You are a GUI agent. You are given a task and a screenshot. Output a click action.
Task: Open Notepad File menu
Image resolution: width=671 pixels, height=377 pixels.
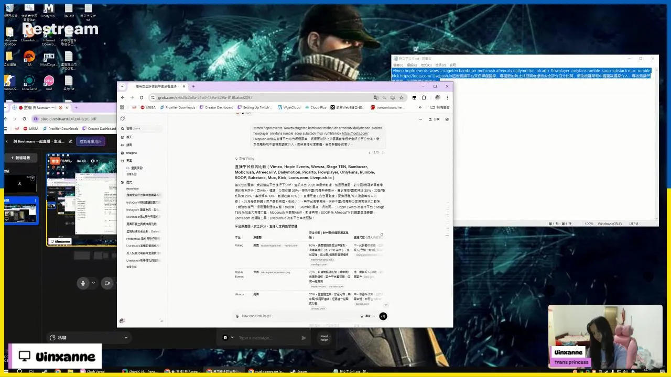point(398,65)
